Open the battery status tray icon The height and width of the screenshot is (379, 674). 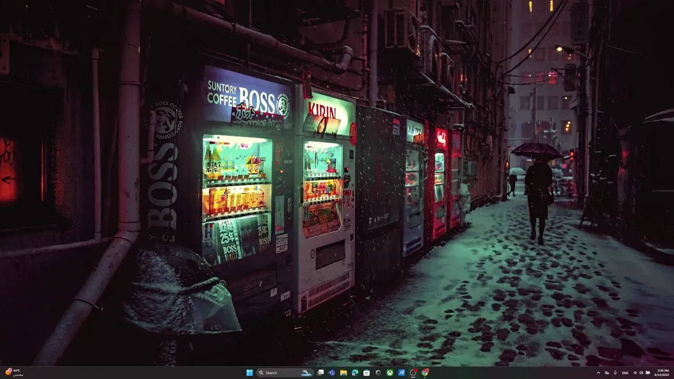(648, 373)
